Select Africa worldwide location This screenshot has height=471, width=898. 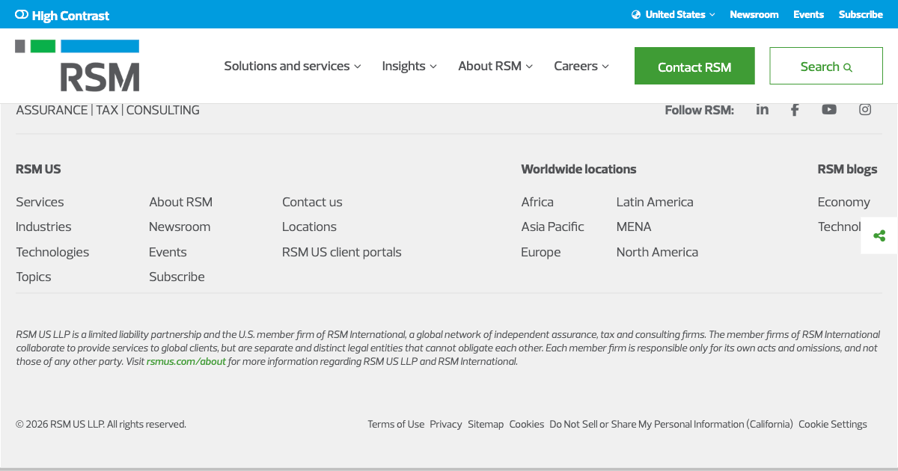point(537,202)
